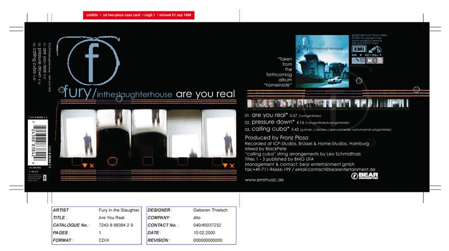This screenshot has height=251, width=449.
Task: Open the www.emimusic.de link
Action: pyautogui.click(x=264, y=180)
